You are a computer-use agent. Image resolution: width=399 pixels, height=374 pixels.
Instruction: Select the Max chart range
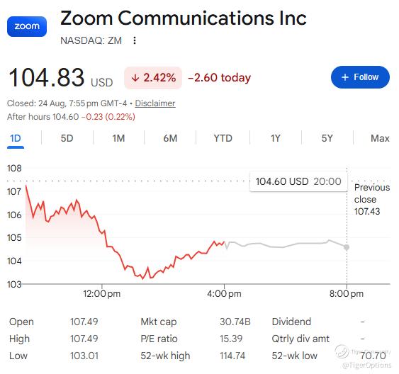pos(380,138)
